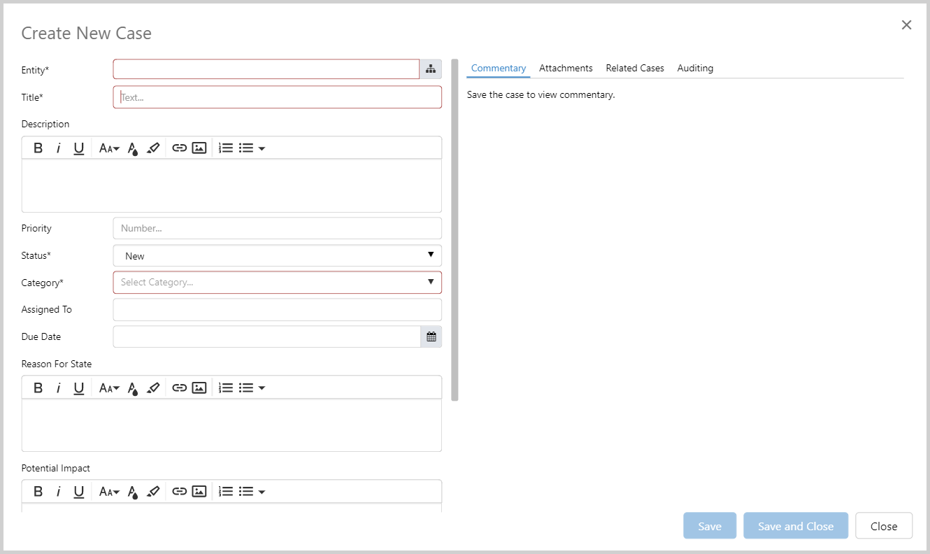Open the Select Category dropdown
The width and height of the screenshot is (930, 554).
(277, 283)
